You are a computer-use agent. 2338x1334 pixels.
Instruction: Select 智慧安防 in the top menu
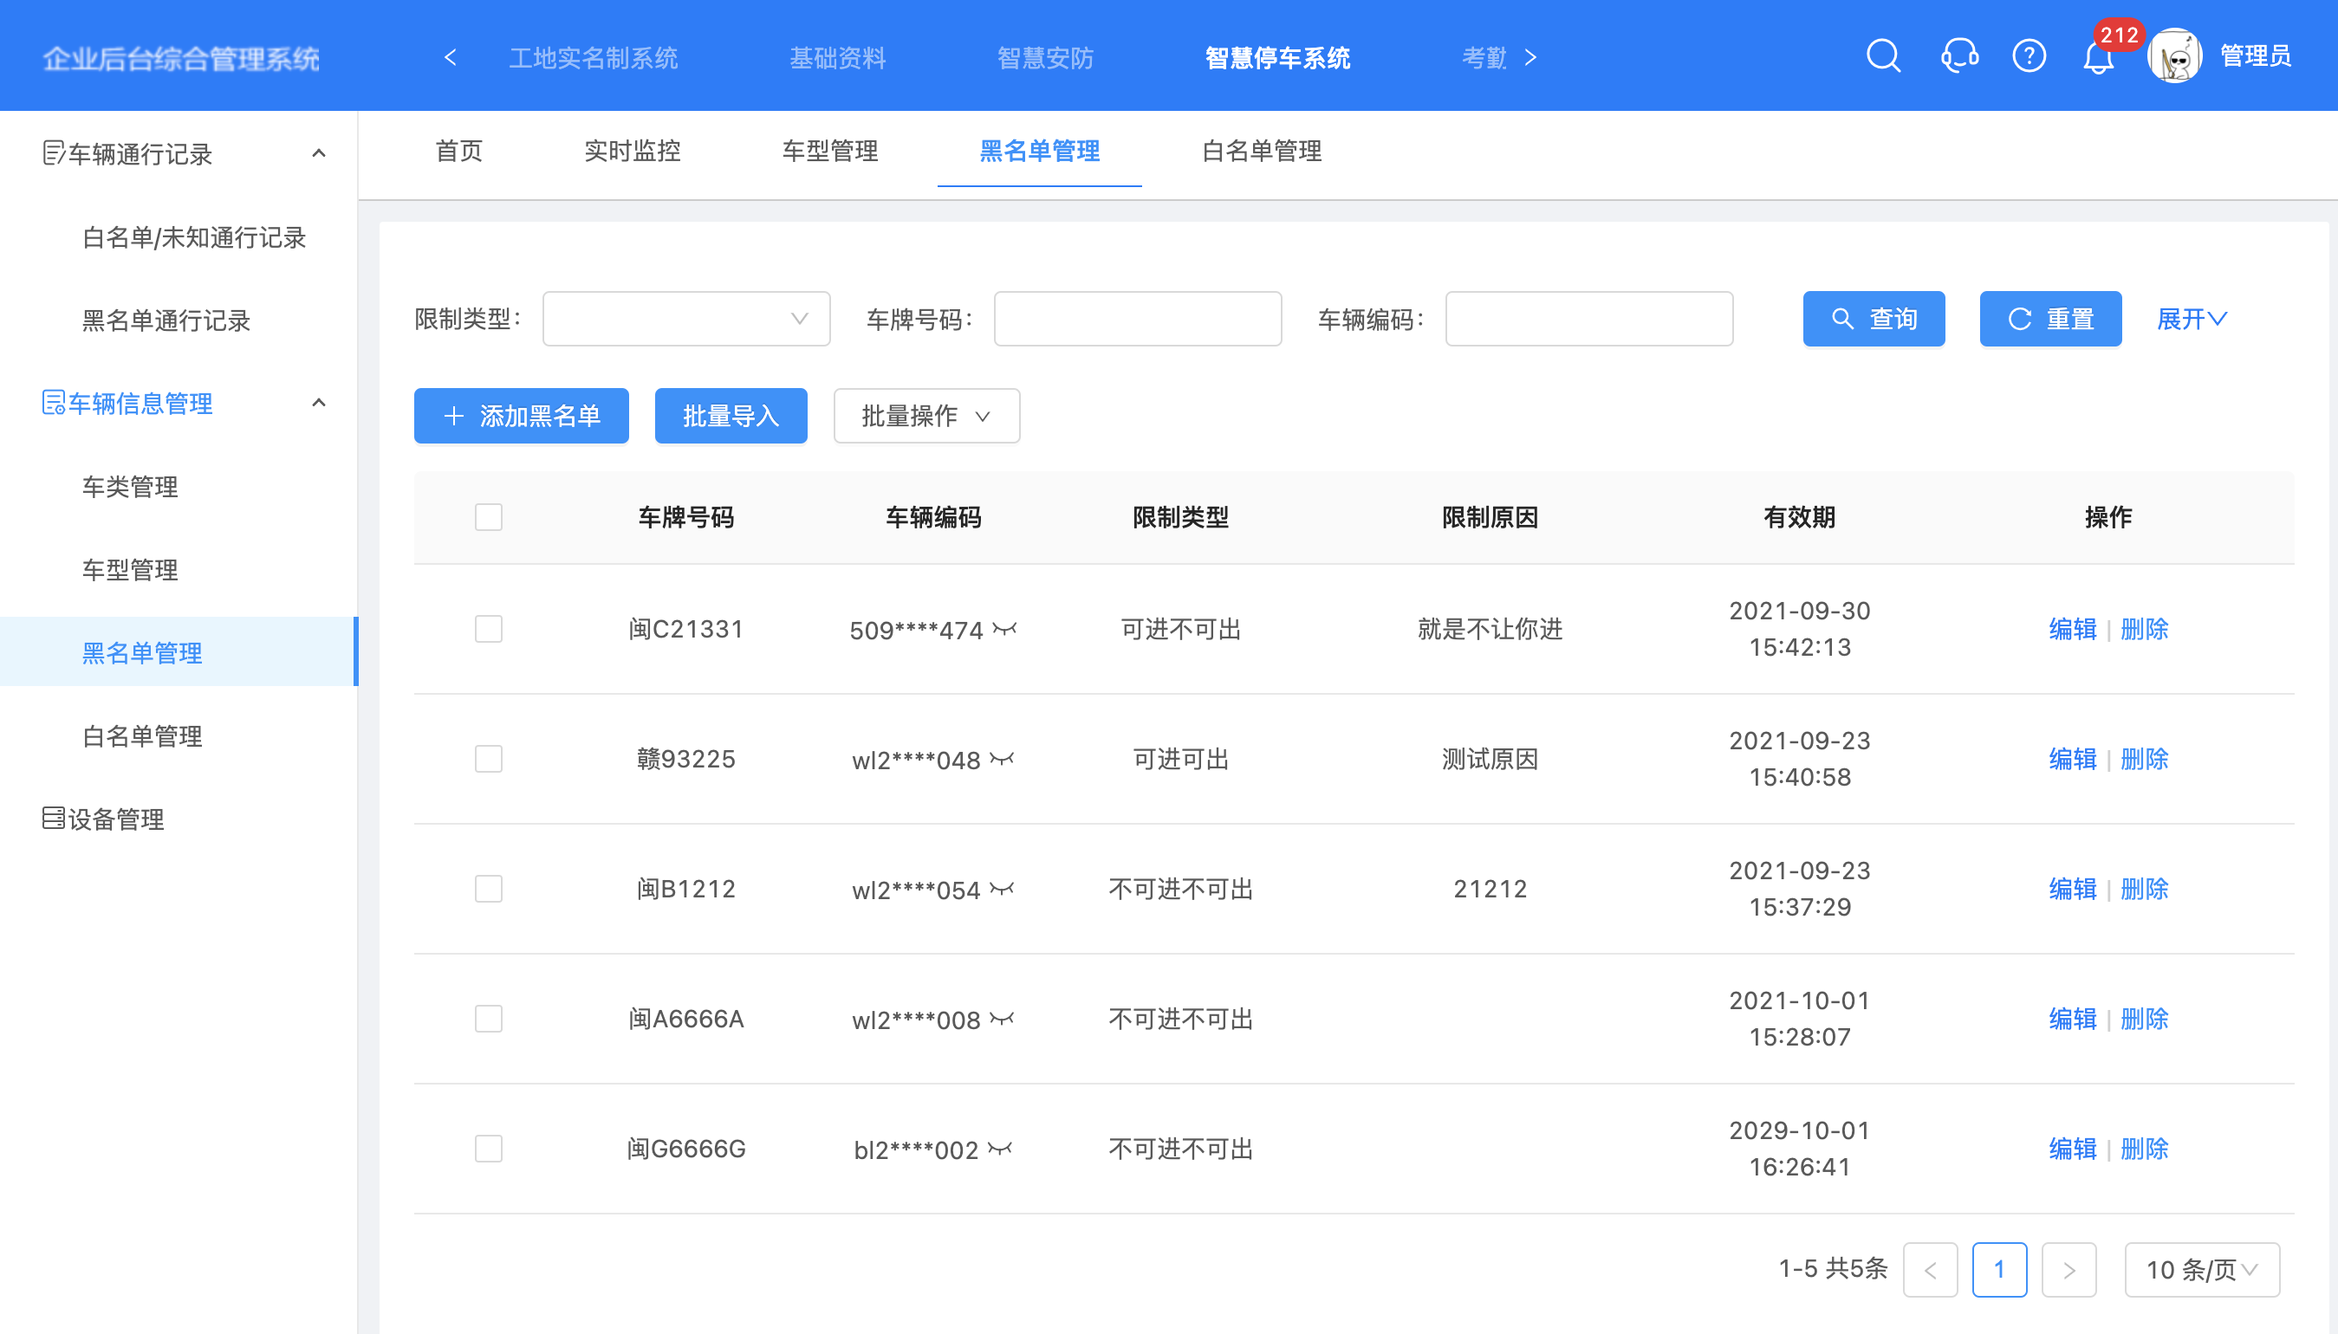pyautogui.click(x=1045, y=58)
